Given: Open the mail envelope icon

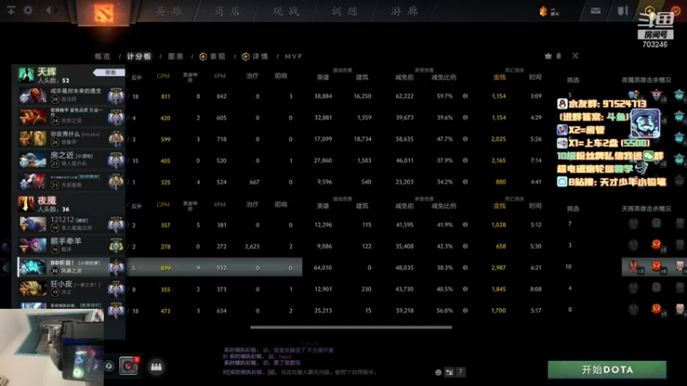Looking at the screenshot, I should tap(595, 11).
